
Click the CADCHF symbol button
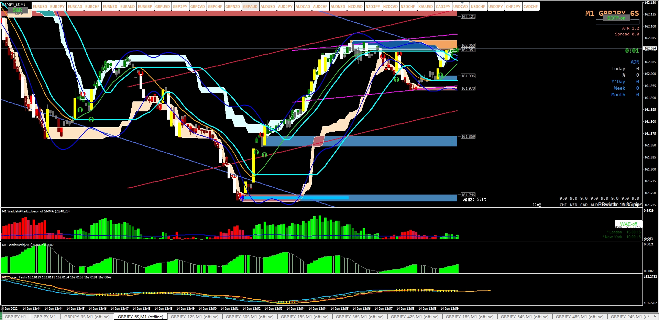(531, 7)
